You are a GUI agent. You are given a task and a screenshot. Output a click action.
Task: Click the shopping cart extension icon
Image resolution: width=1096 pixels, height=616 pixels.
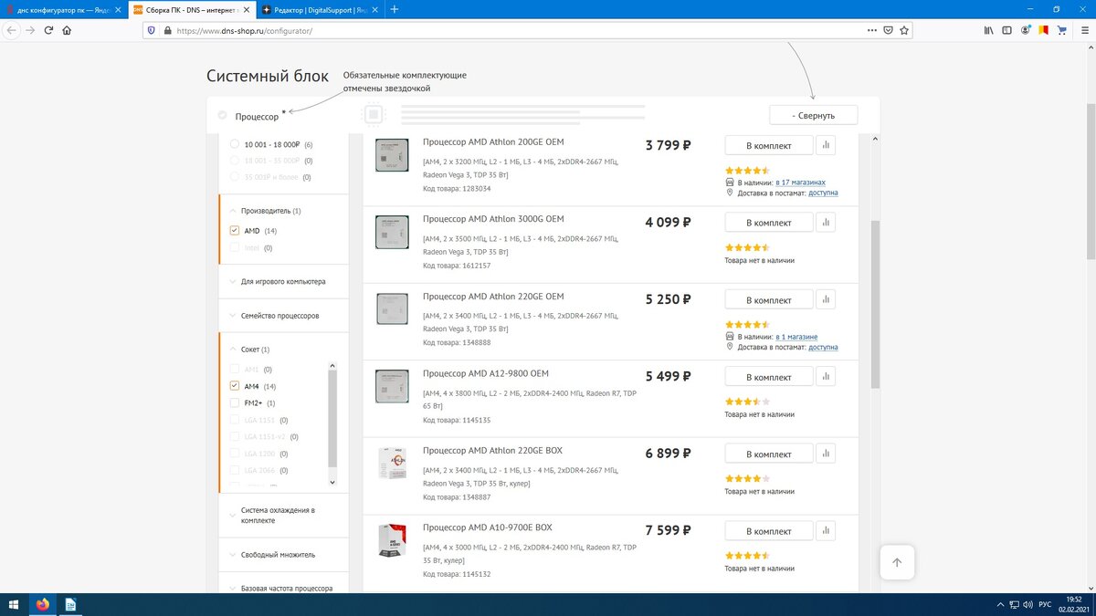pyautogui.click(x=1062, y=30)
